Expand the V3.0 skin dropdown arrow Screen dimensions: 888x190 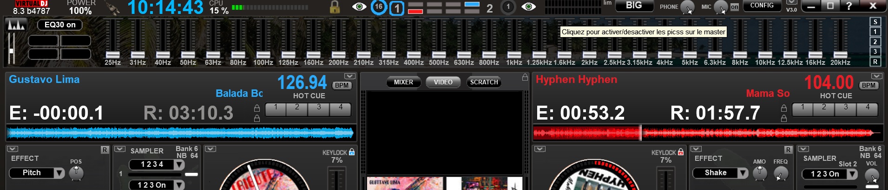click(791, 2)
